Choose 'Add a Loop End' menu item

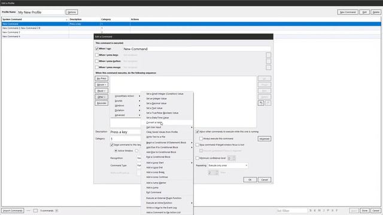pyautogui.click(x=167, y=168)
